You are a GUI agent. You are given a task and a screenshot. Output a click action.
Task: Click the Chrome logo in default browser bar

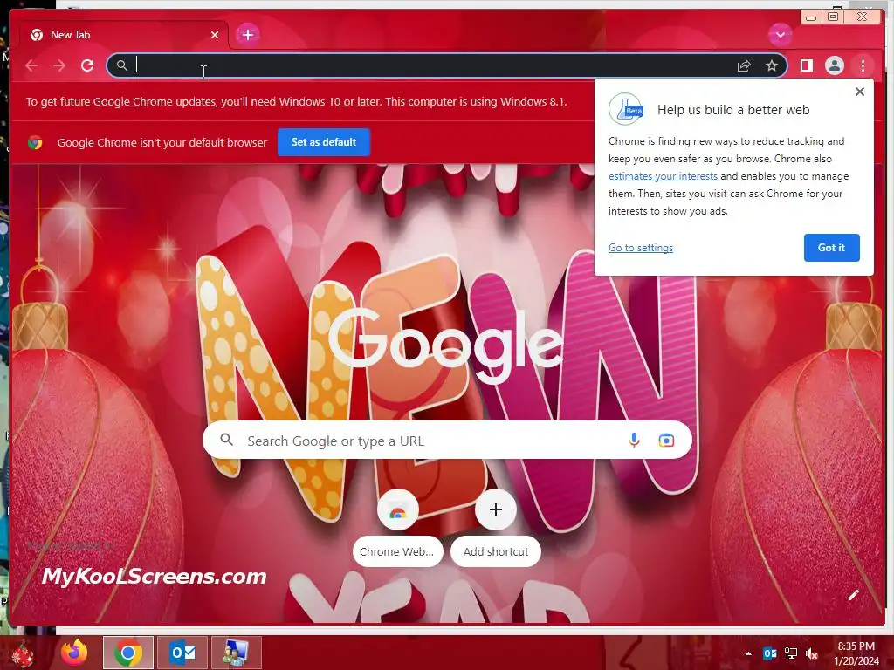35,142
